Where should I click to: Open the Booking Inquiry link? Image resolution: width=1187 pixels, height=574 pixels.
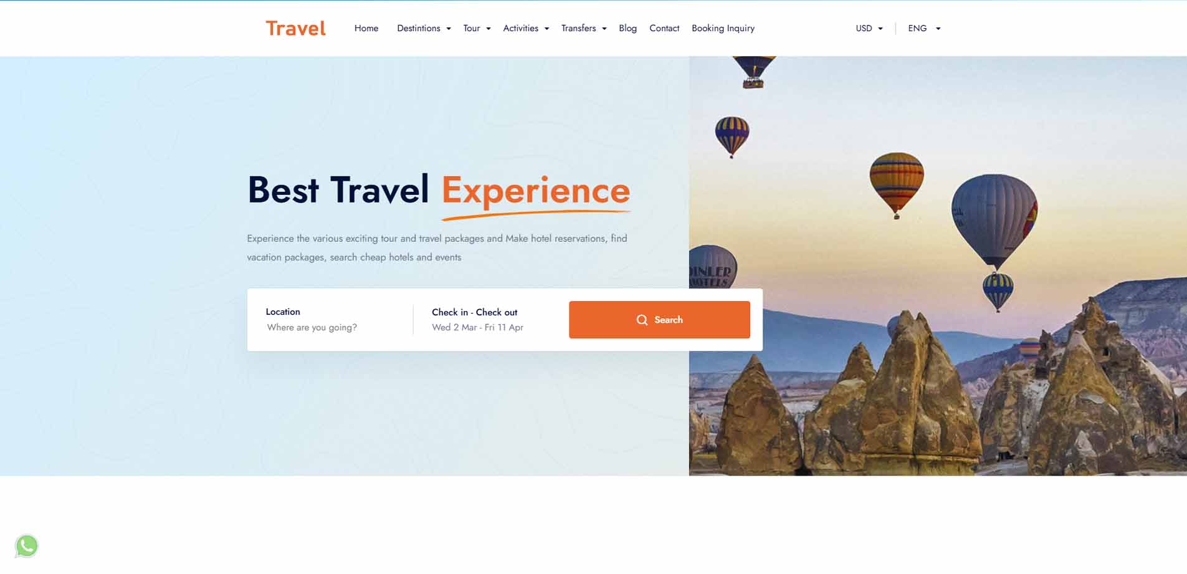tap(723, 28)
